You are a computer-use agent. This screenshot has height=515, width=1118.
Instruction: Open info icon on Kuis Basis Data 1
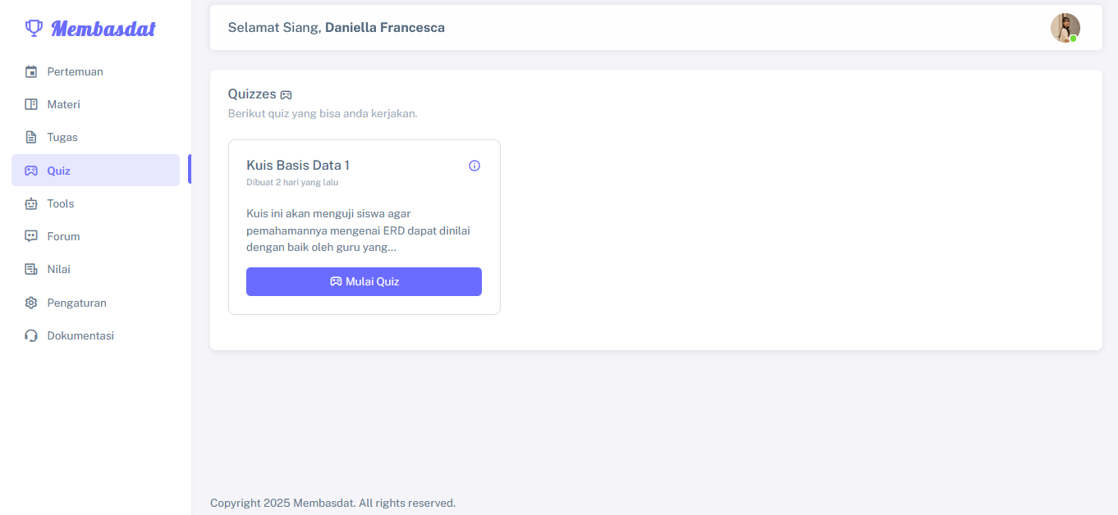coord(474,166)
